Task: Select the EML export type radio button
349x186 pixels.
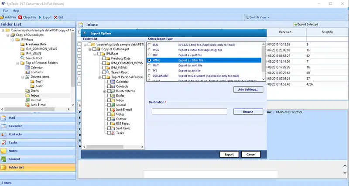Action: pos(149,45)
